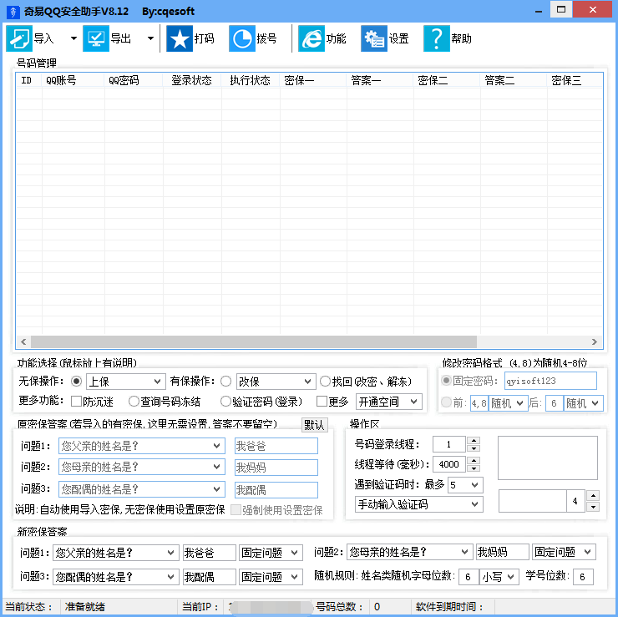This screenshot has width=618, height=617.
Task: Open new 问题2 您母亲的姓名是 dropdown
Action: tap(410, 552)
